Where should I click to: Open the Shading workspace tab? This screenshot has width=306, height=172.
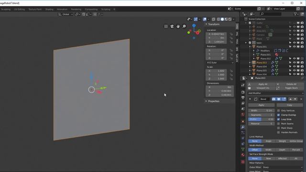pos(49,10)
